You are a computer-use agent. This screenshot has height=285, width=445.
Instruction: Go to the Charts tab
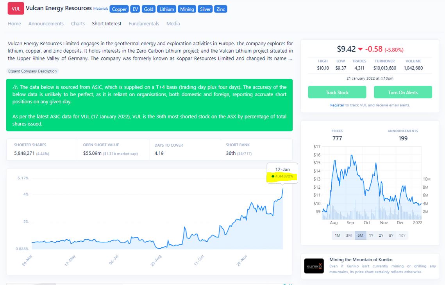click(x=78, y=24)
